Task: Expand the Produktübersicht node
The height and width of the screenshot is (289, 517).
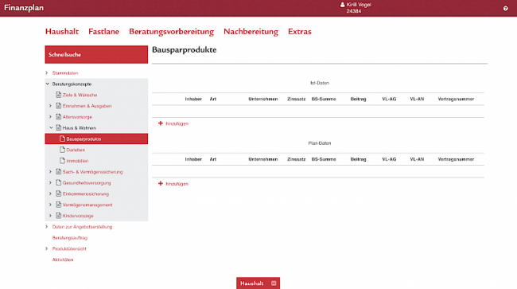Action: 47,248
